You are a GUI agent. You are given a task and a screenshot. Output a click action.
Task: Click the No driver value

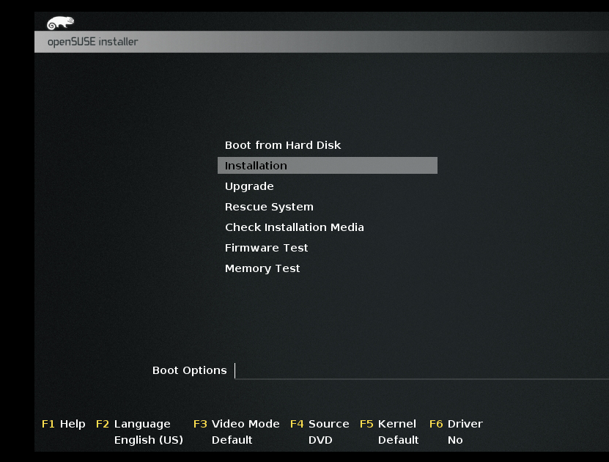pyautogui.click(x=455, y=440)
